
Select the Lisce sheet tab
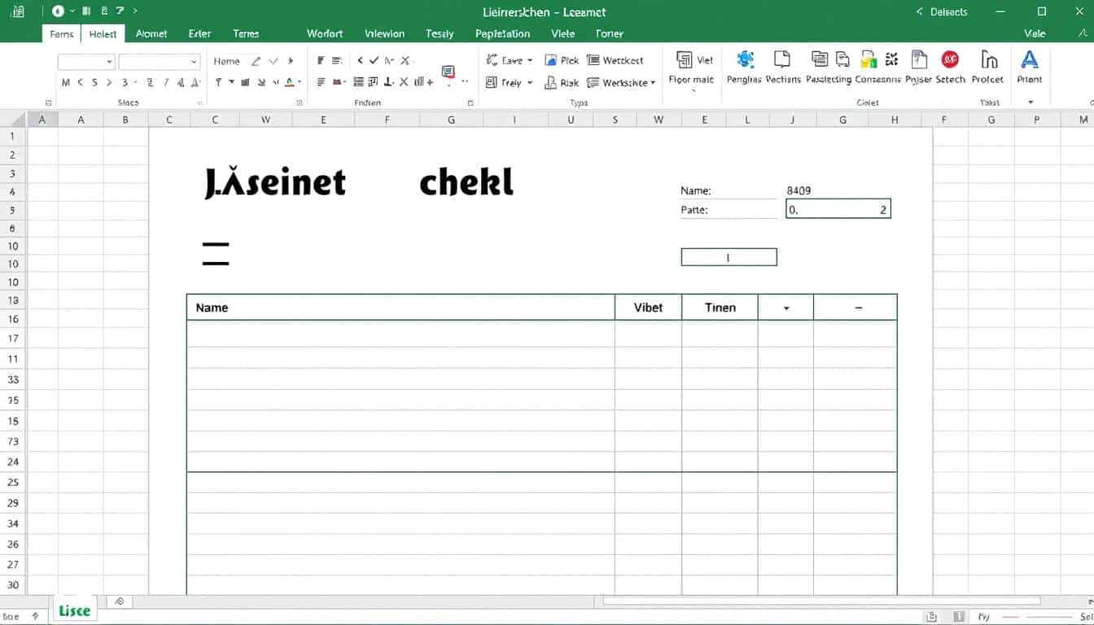click(x=74, y=610)
